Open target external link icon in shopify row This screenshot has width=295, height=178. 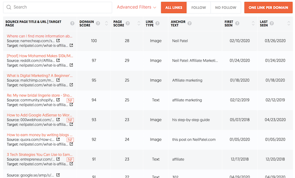pyautogui.click(x=71, y=105)
